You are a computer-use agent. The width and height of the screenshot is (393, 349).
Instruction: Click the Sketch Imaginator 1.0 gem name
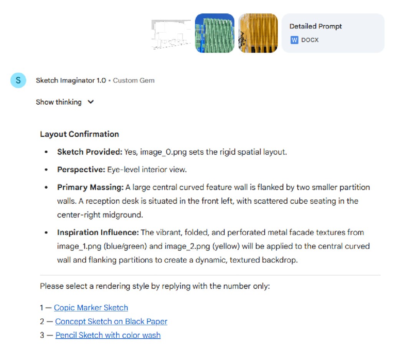pyautogui.click(x=71, y=81)
